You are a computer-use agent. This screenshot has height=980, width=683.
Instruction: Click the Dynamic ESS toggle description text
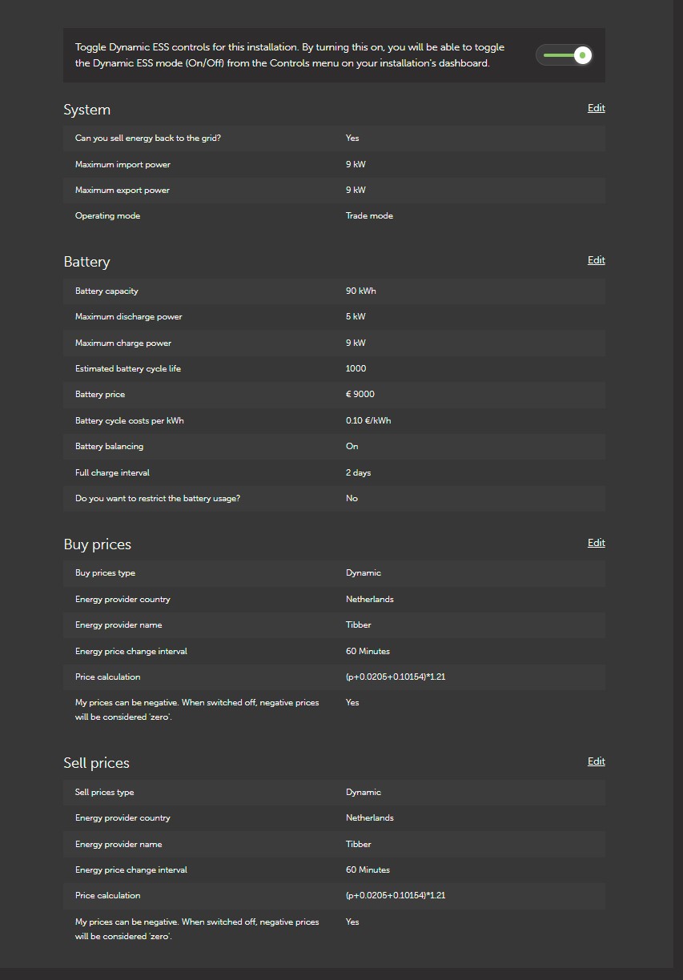290,55
